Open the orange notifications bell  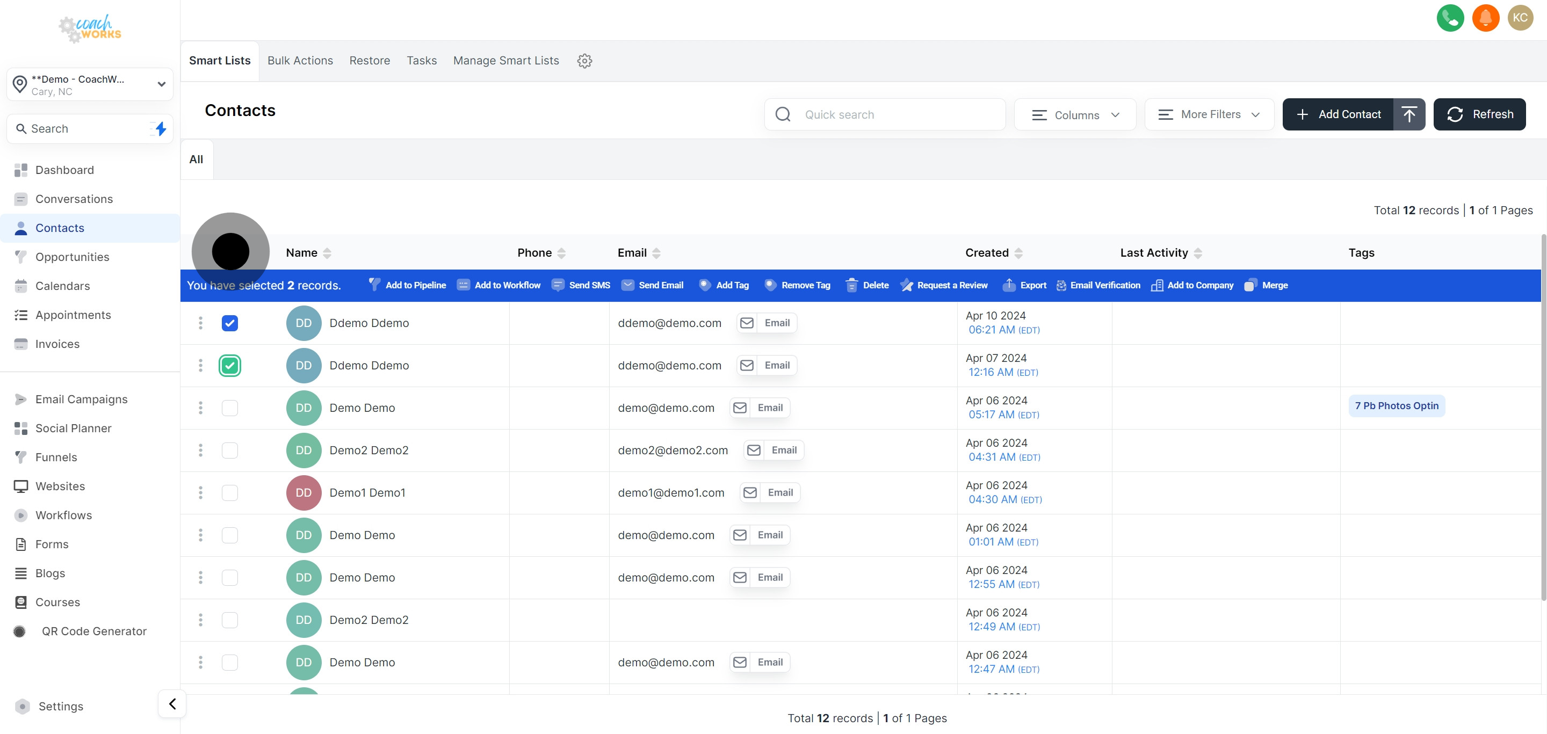click(1485, 18)
